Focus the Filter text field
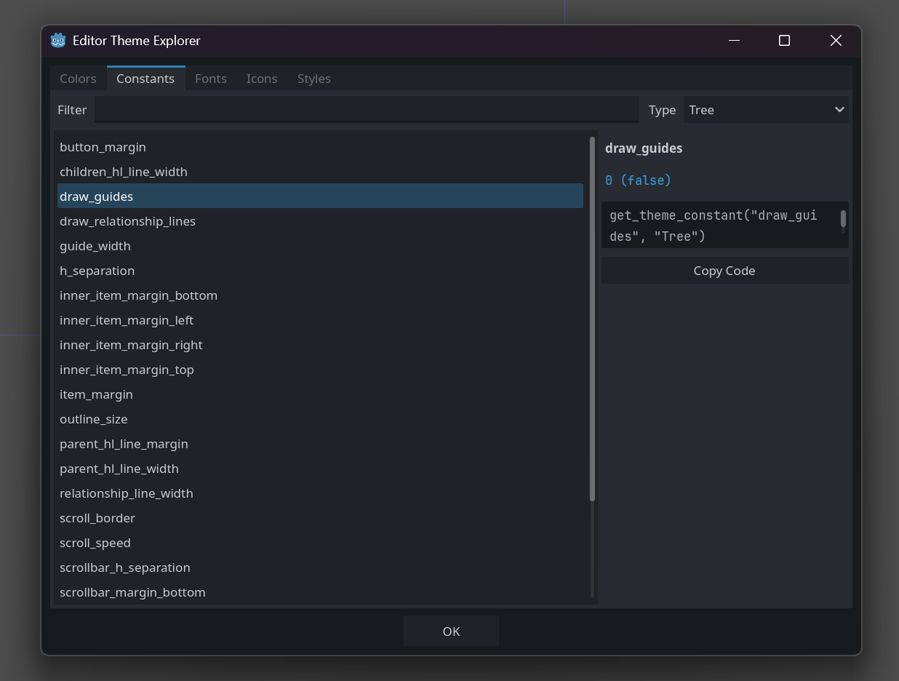Viewport: 899px width, 681px height. click(367, 110)
